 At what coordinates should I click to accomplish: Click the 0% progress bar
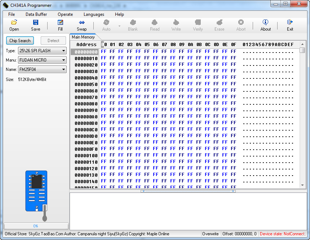coord(36,226)
